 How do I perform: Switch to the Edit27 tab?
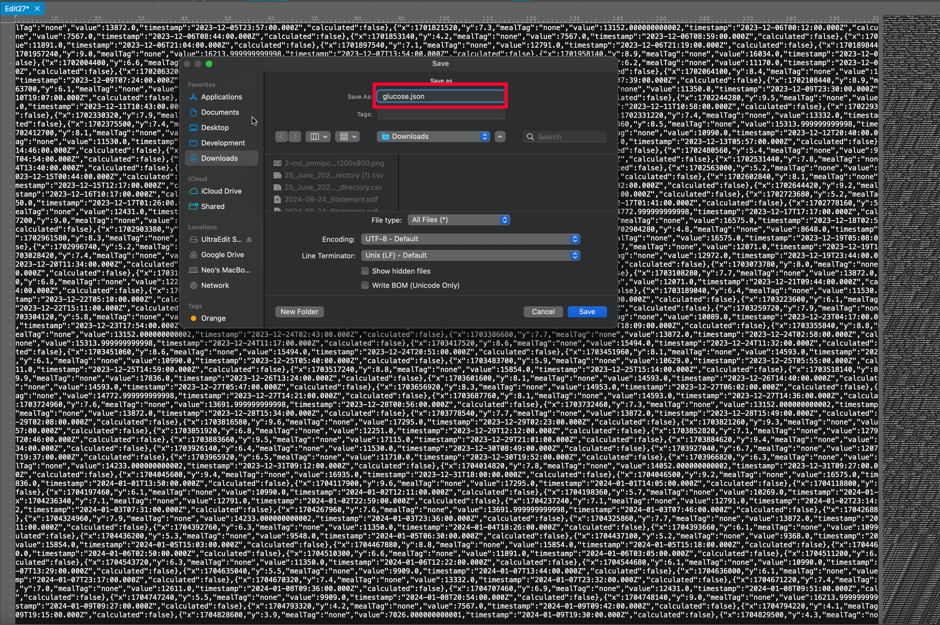point(17,8)
